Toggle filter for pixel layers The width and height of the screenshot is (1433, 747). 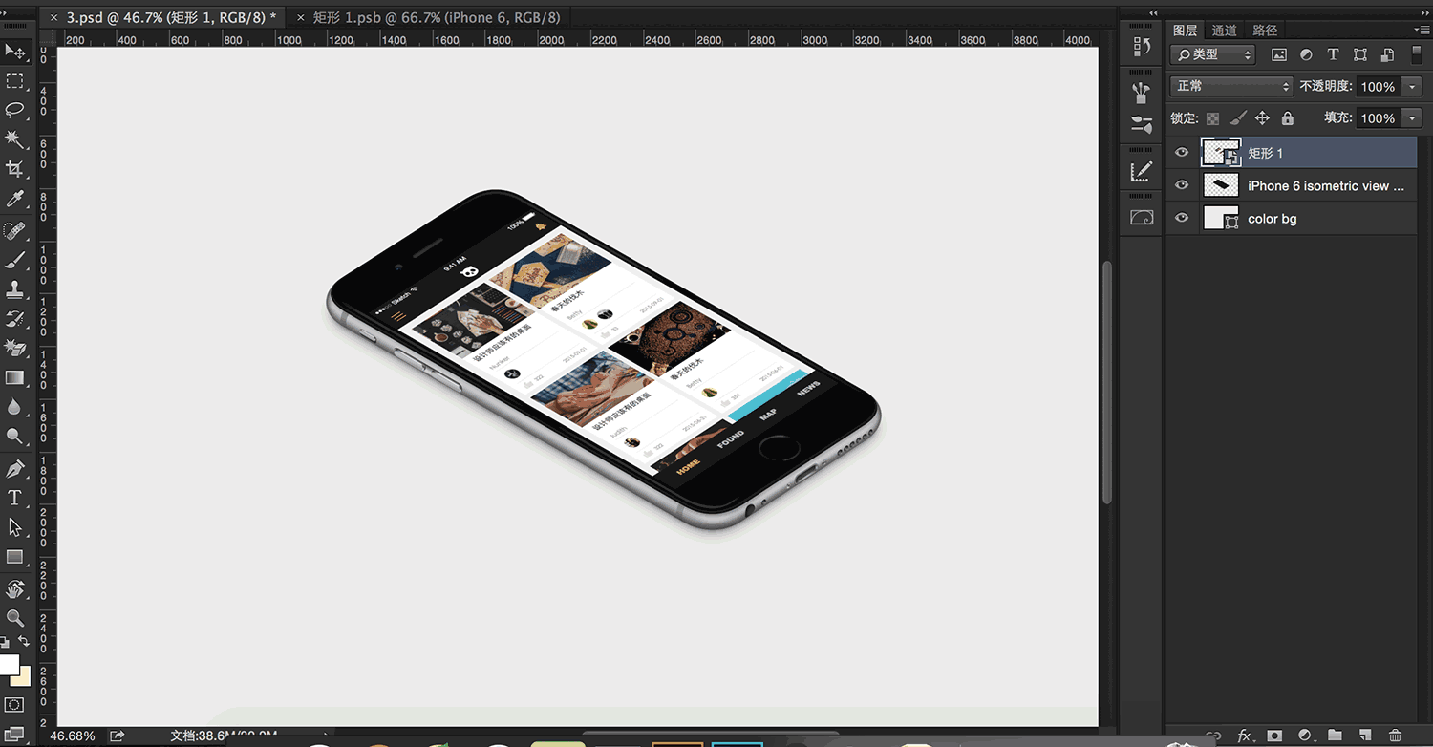point(1279,55)
